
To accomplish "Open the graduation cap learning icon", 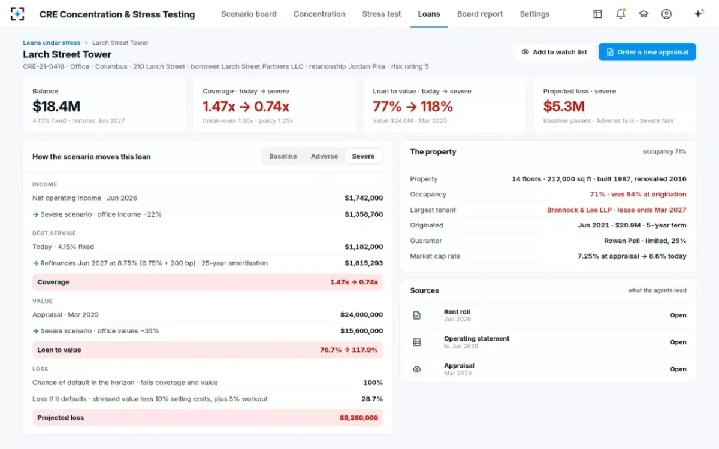I will [644, 14].
